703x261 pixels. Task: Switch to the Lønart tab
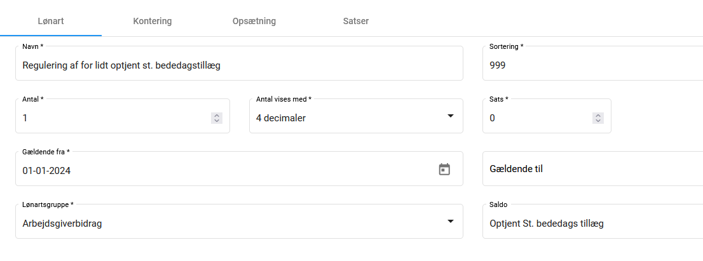tap(50, 21)
